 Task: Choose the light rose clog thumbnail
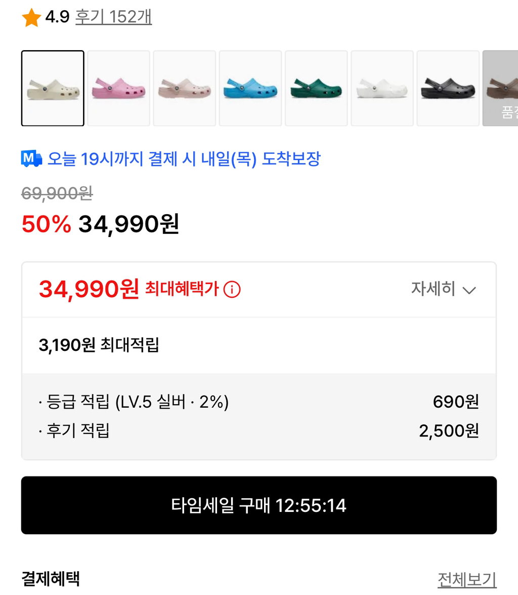click(x=185, y=88)
